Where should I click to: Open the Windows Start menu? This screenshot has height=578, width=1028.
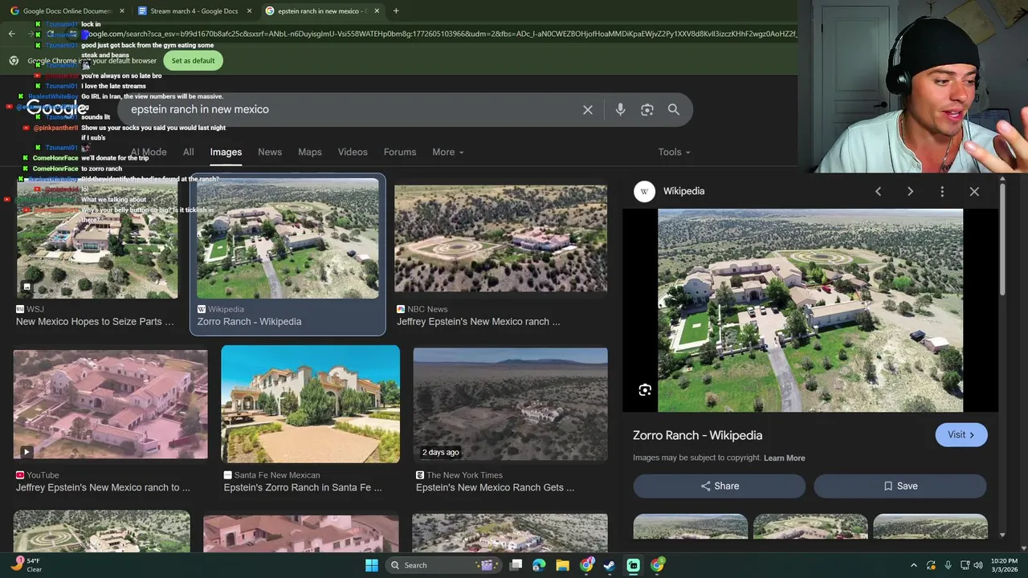[x=372, y=565]
